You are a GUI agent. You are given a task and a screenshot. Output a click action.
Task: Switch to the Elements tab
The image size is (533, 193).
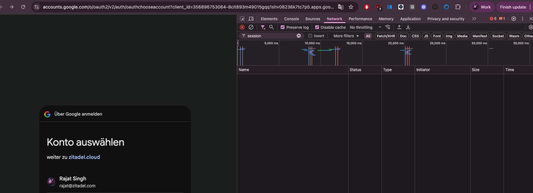click(269, 19)
